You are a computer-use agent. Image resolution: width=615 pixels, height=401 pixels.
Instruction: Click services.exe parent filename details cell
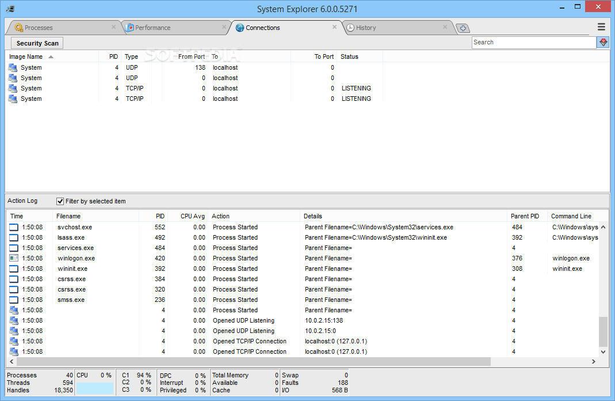[x=328, y=248]
